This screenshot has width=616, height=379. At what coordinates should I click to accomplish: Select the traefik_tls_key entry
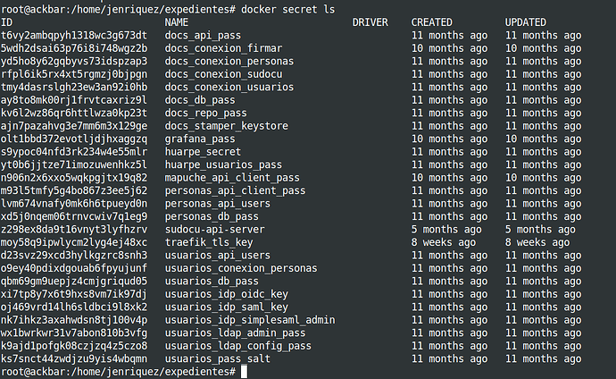pos(209,242)
